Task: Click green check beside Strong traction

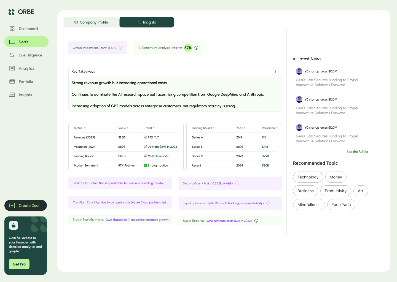Action: pos(145,165)
